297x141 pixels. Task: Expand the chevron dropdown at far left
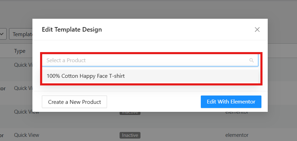coord(2,34)
